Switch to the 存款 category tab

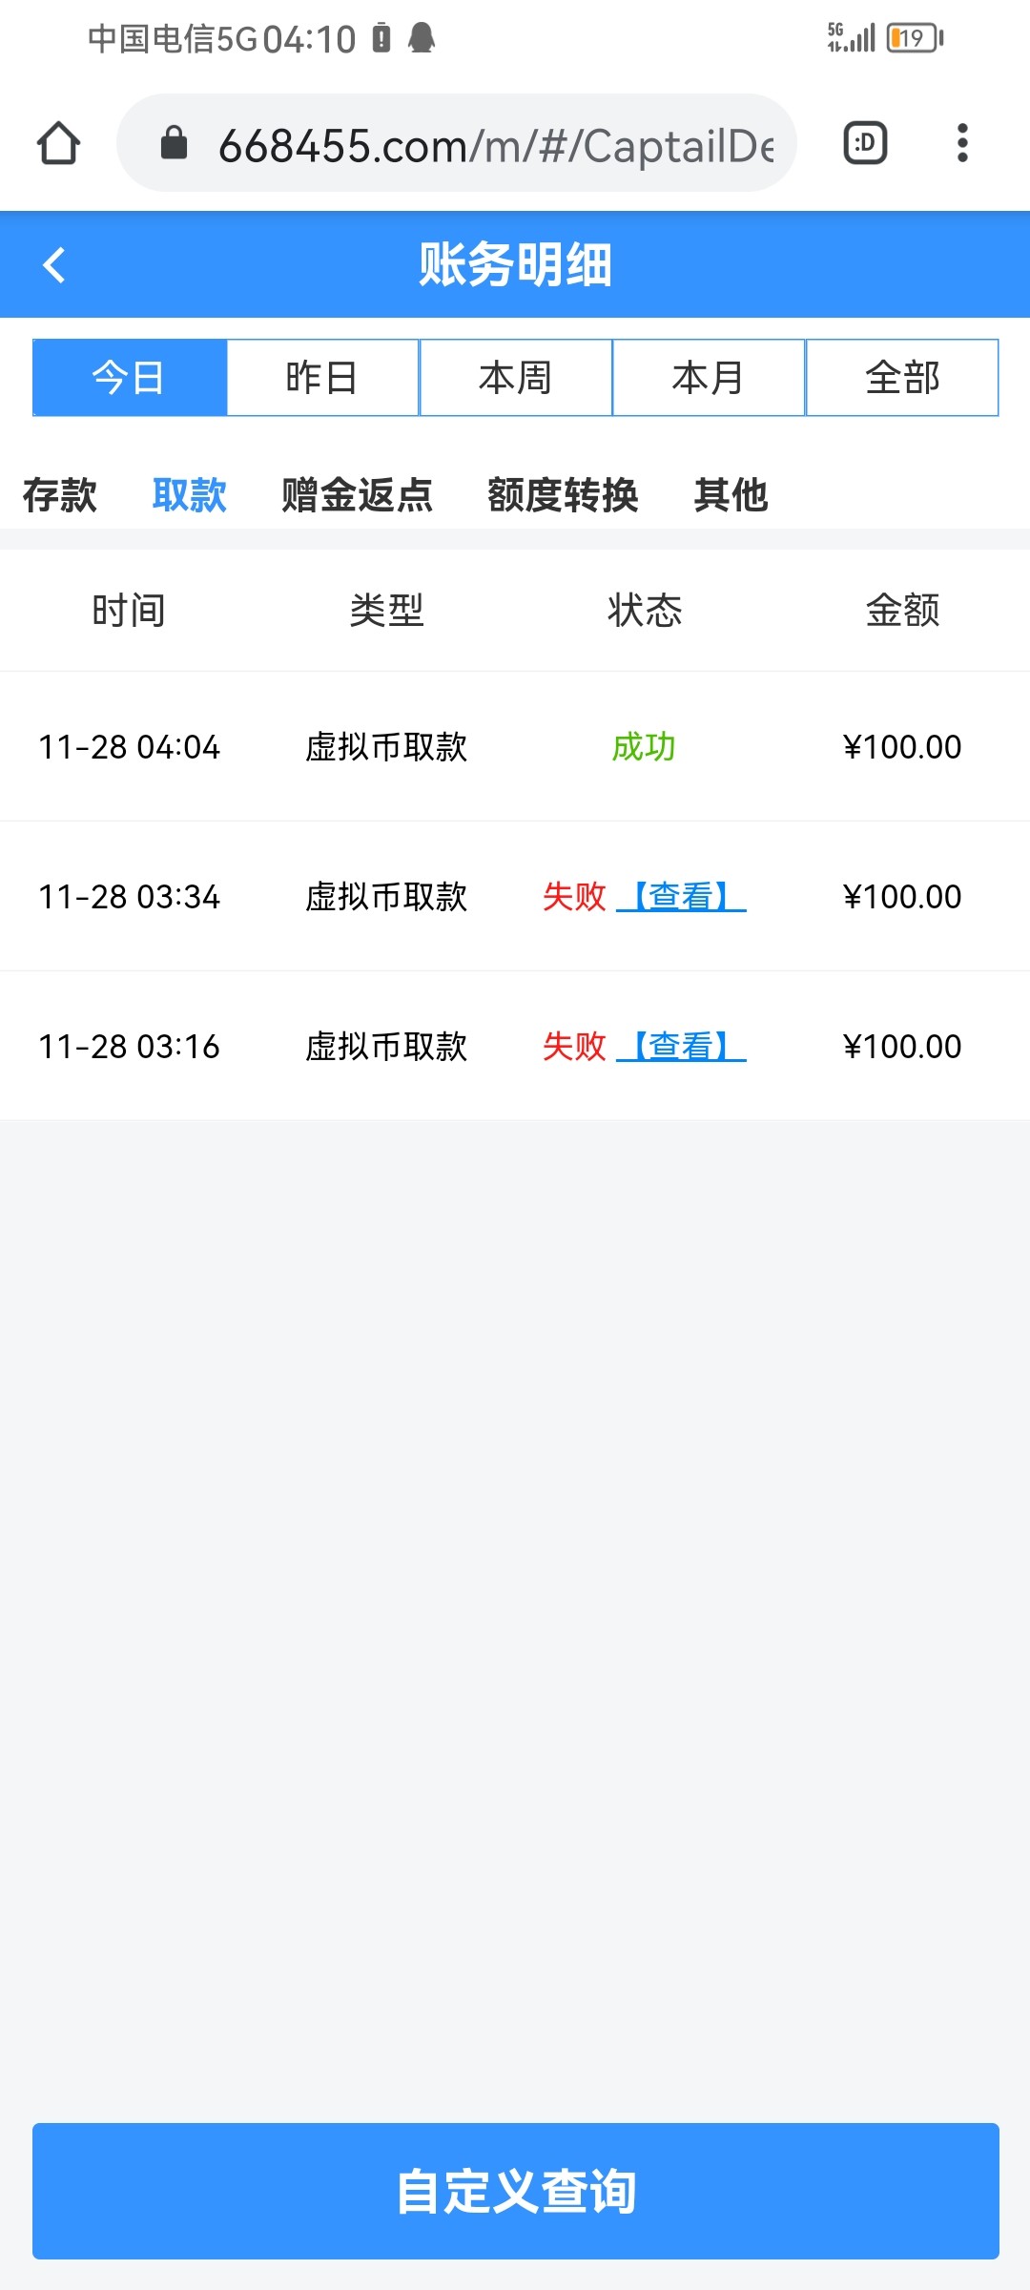60,495
